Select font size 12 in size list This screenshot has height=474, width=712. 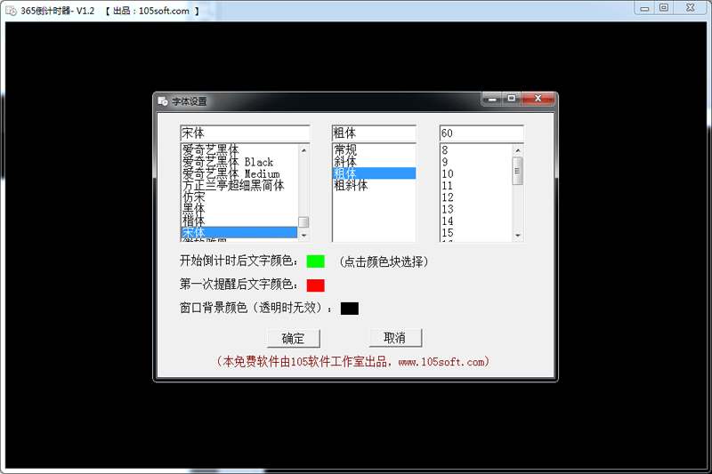[448, 197]
